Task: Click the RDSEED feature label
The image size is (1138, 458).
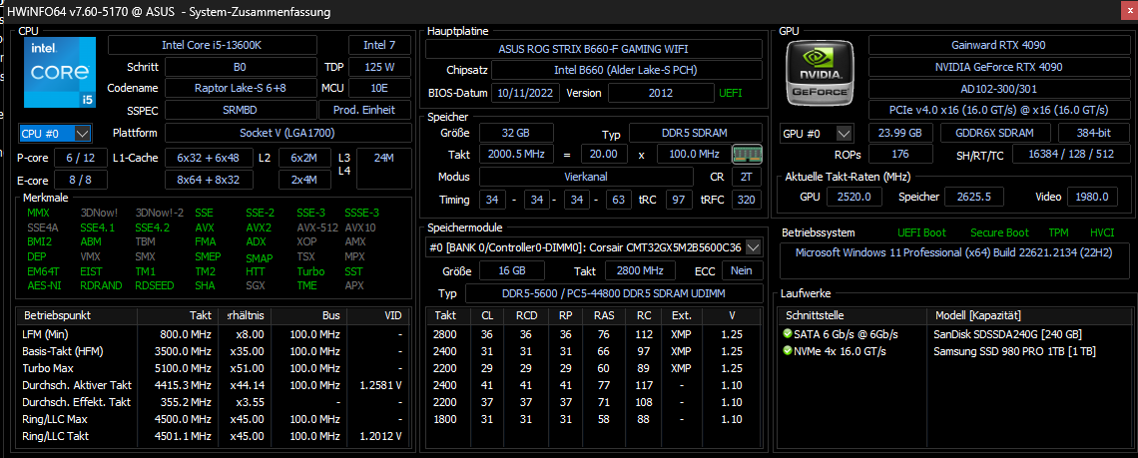Action: click(x=155, y=285)
